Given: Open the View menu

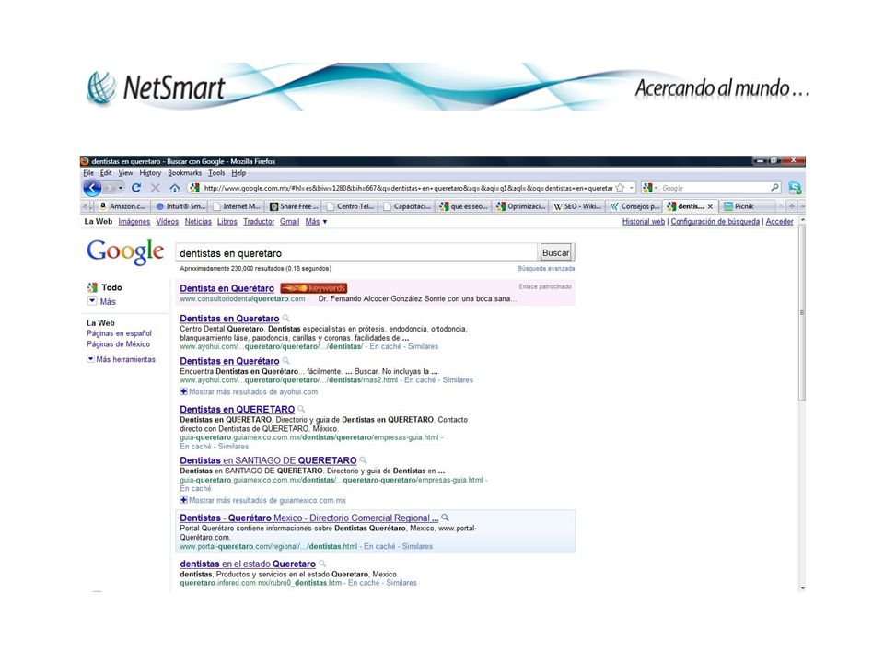Looking at the screenshot, I should click(125, 173).
